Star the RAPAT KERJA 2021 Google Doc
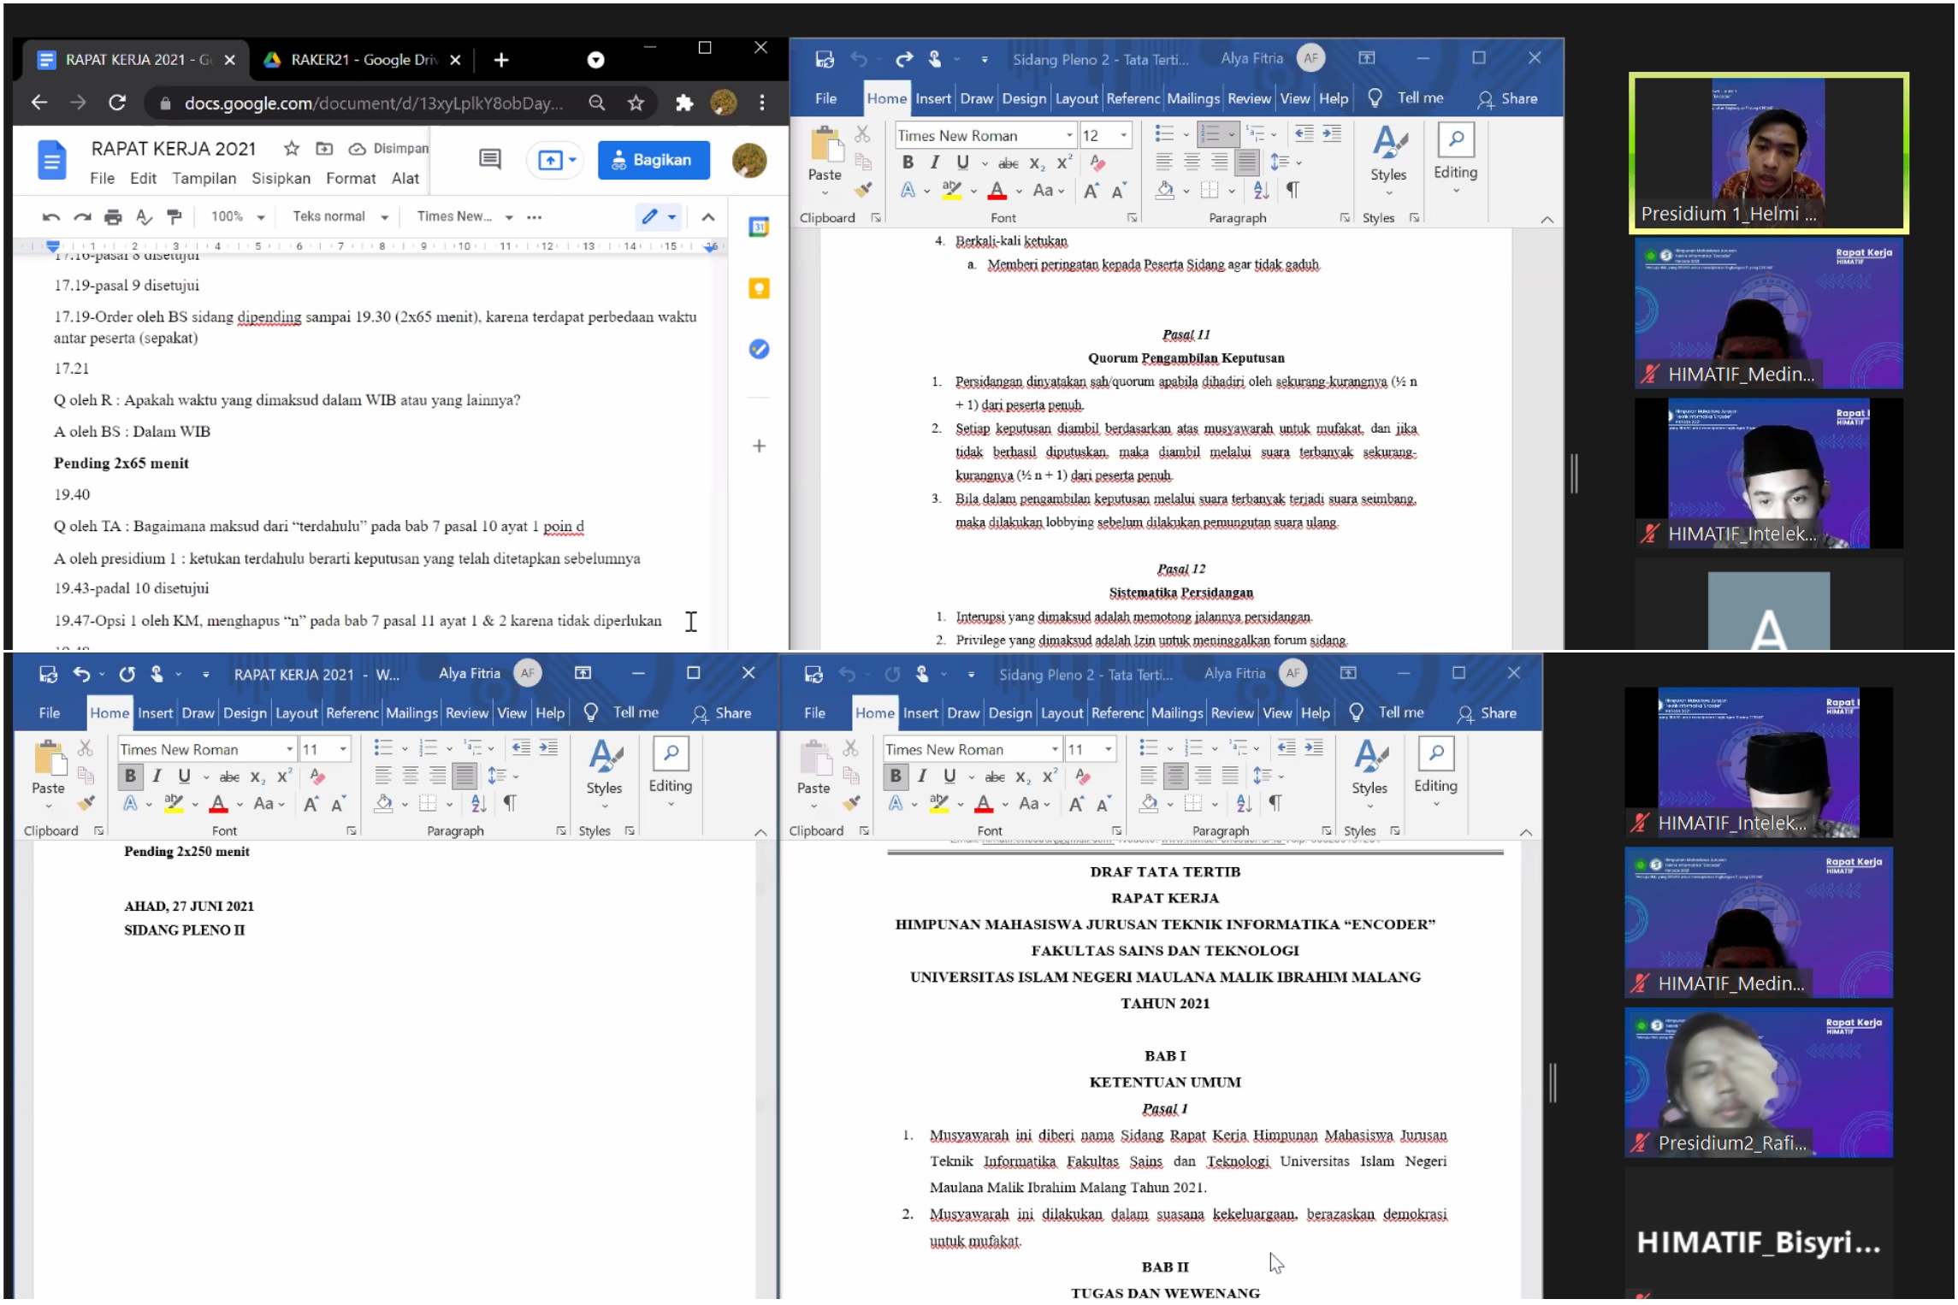 (292, 149)
